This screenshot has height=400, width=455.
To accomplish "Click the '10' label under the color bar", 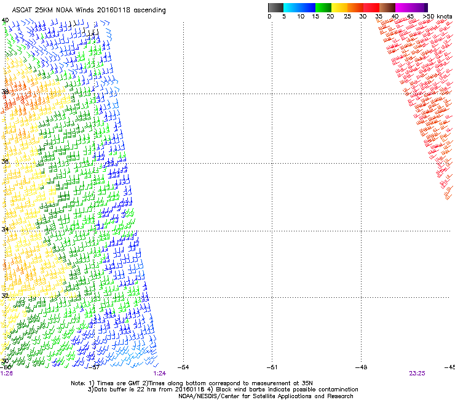I will coord(301,17).
